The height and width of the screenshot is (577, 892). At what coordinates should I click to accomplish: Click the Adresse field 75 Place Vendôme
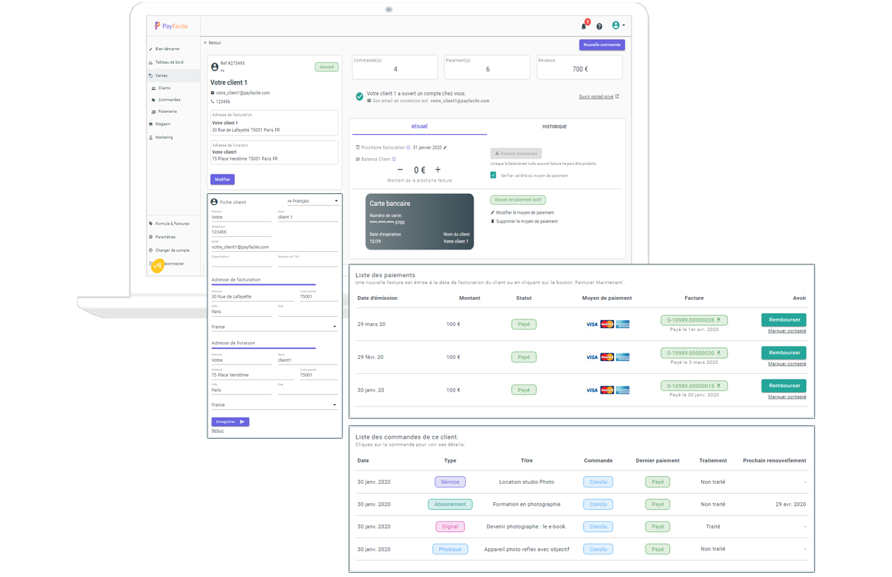(252, 374)
